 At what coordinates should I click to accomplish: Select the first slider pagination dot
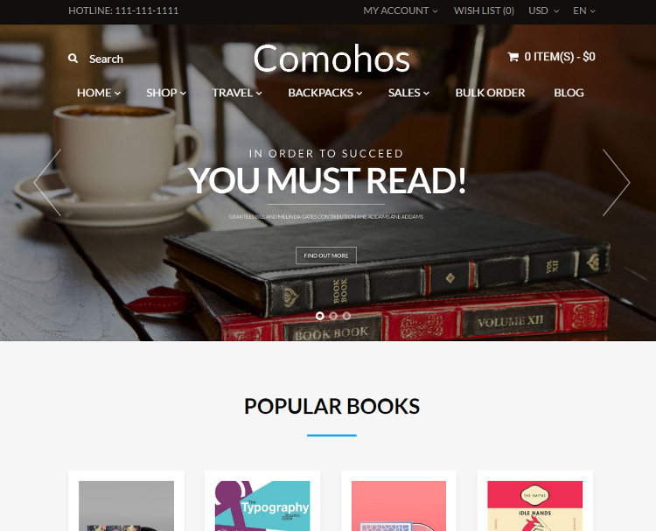coord(320,316)
